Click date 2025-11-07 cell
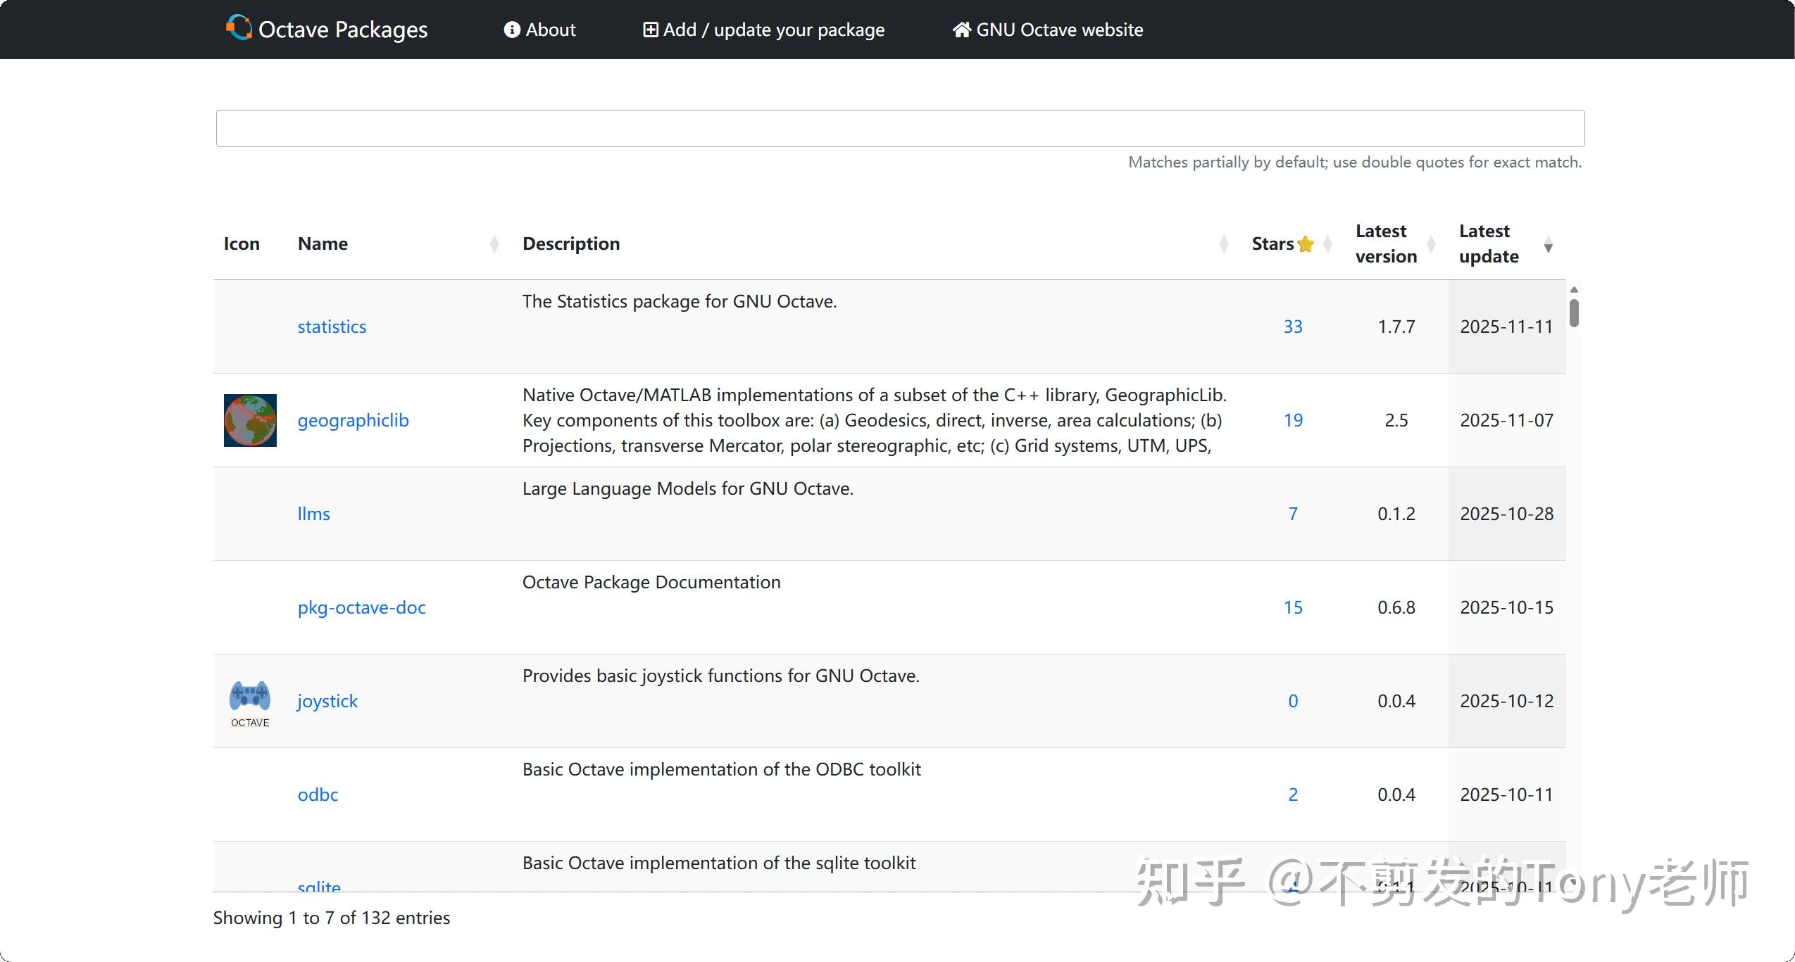Image resolution: width=1795 pixels, height=962 pixels. point(1506,420)
